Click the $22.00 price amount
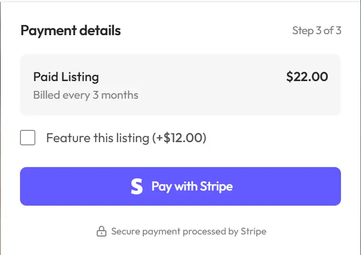The height and width of the screenshot is (255, 361). coord(307,77)
